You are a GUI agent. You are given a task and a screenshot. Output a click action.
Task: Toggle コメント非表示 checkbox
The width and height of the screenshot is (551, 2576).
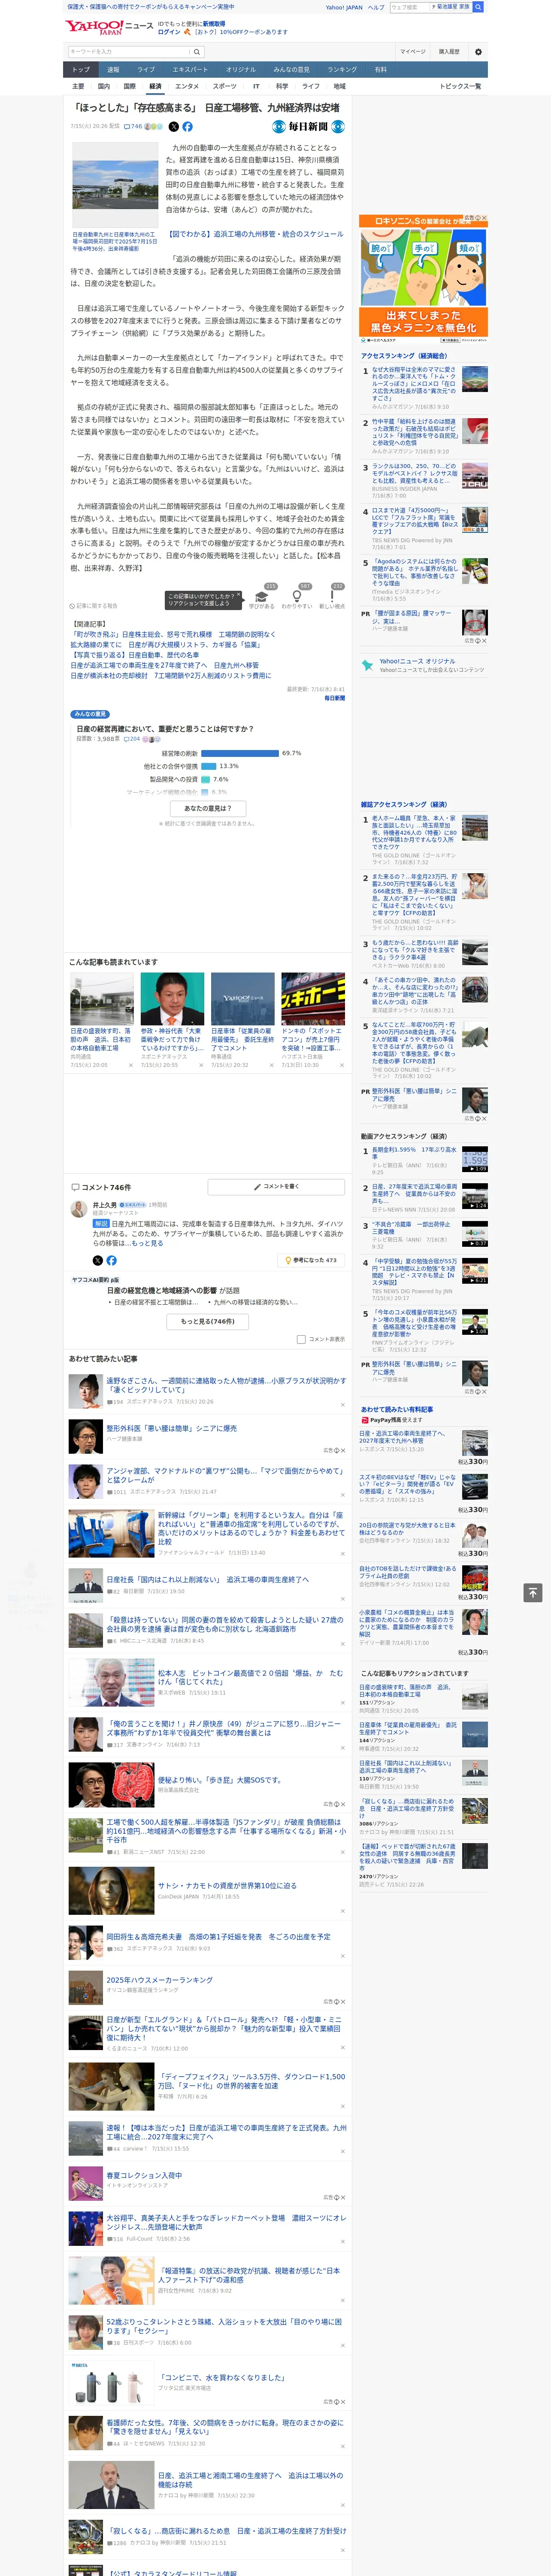click(x=301, y=1339)
